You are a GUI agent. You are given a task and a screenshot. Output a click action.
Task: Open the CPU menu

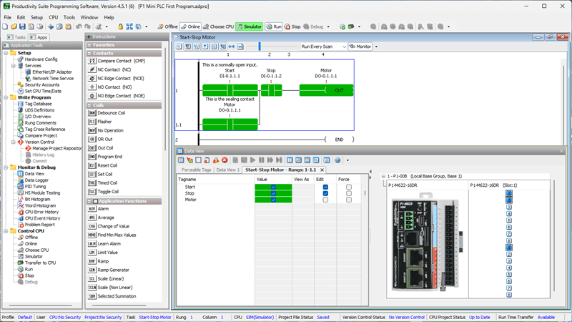tap(53, 17)
